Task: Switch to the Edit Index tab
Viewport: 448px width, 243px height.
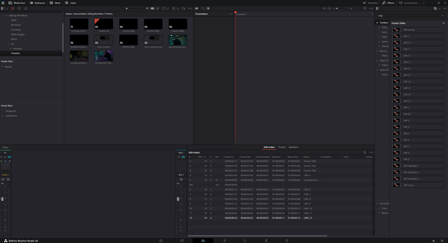Action: point(269,147)
